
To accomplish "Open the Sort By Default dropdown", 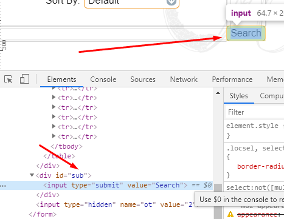I will tap(131, 2).
